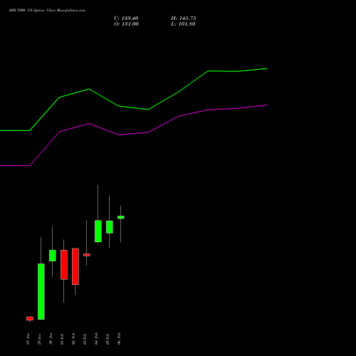The height and width of the screenshot is (356, 356).
Task: Click the tall green candle for 29 Jan
Action: (41, 292)
